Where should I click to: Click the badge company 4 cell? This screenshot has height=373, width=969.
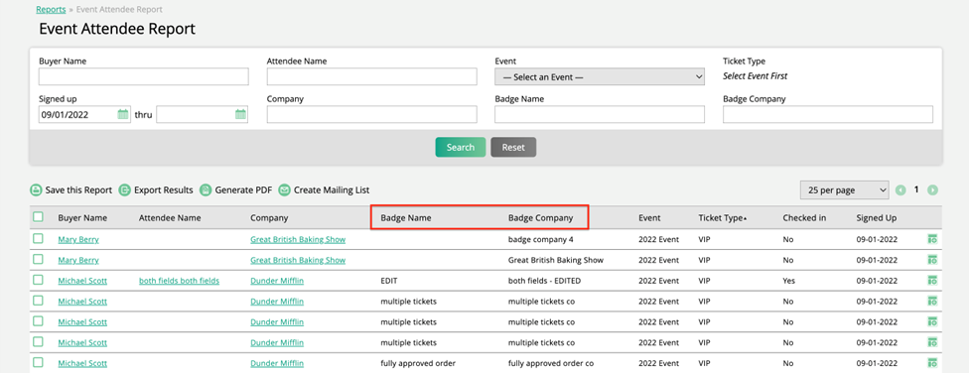pyautogui.click(x=541, y=240)
